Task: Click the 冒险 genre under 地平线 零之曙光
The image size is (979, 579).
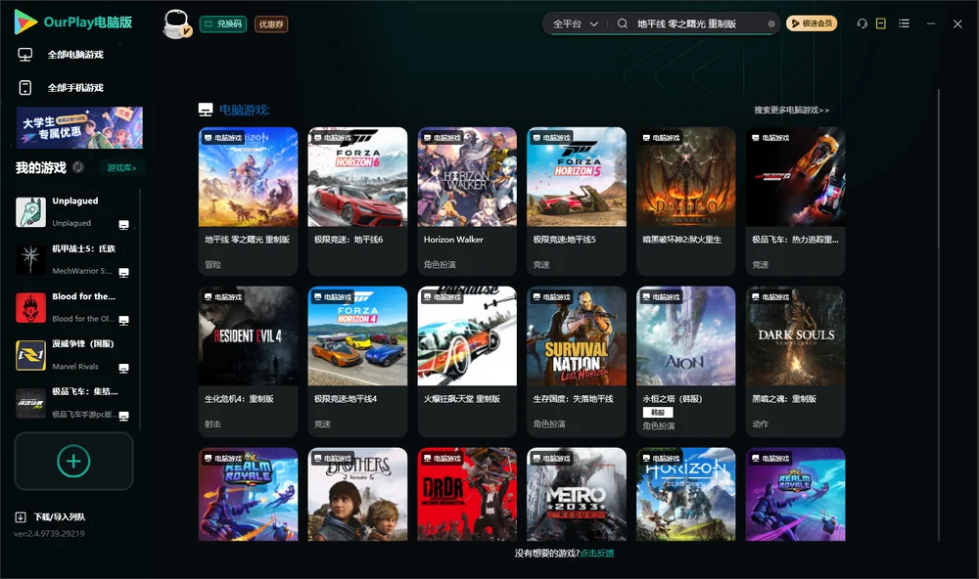Action: click(212, 264)
